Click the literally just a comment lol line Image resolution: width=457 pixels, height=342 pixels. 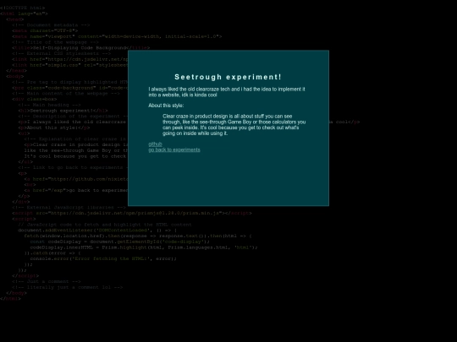[68, 287]
